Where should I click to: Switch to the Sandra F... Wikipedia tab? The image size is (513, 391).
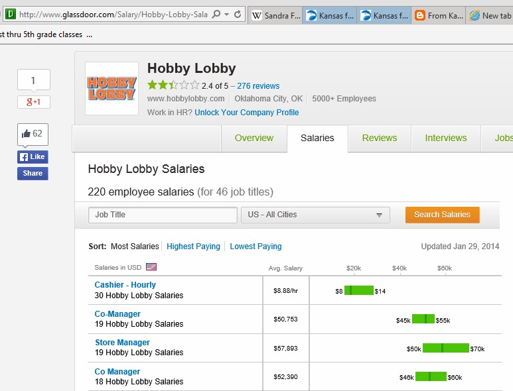[275, 15]
